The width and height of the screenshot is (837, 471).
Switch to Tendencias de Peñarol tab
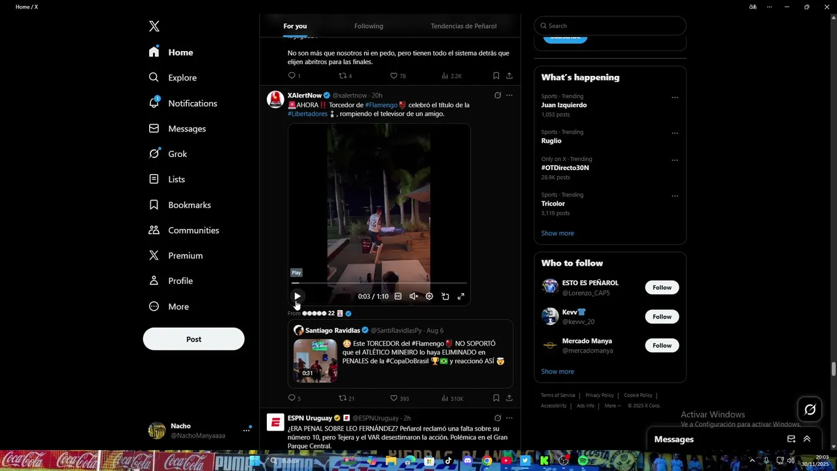[464, 26]
